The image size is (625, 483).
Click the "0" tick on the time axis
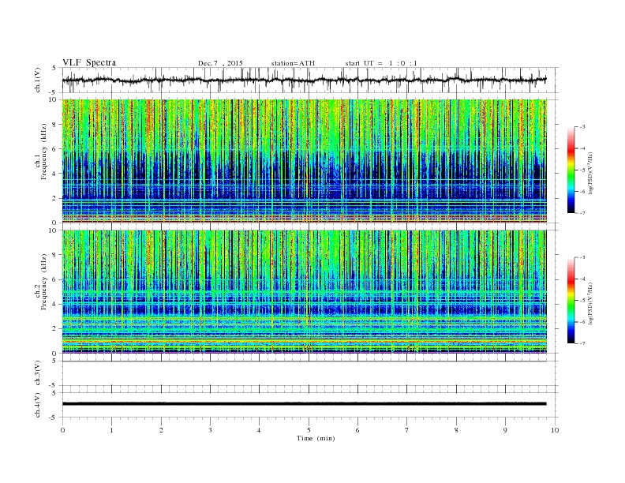point(62,430)
